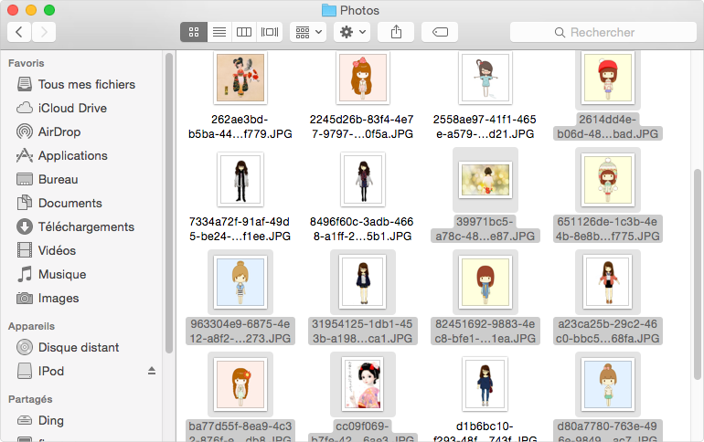
Task: Select thumbnail of 2558ae97-41f1-465...d21.JPG
Action: pyautogui.click(x=485, y=78)
